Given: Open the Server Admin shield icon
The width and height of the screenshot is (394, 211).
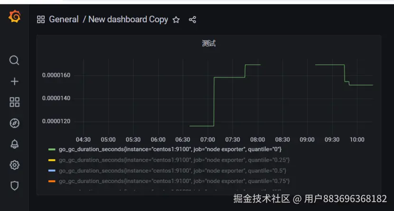Looking at the screenshot, I should [x=14, y=186].
